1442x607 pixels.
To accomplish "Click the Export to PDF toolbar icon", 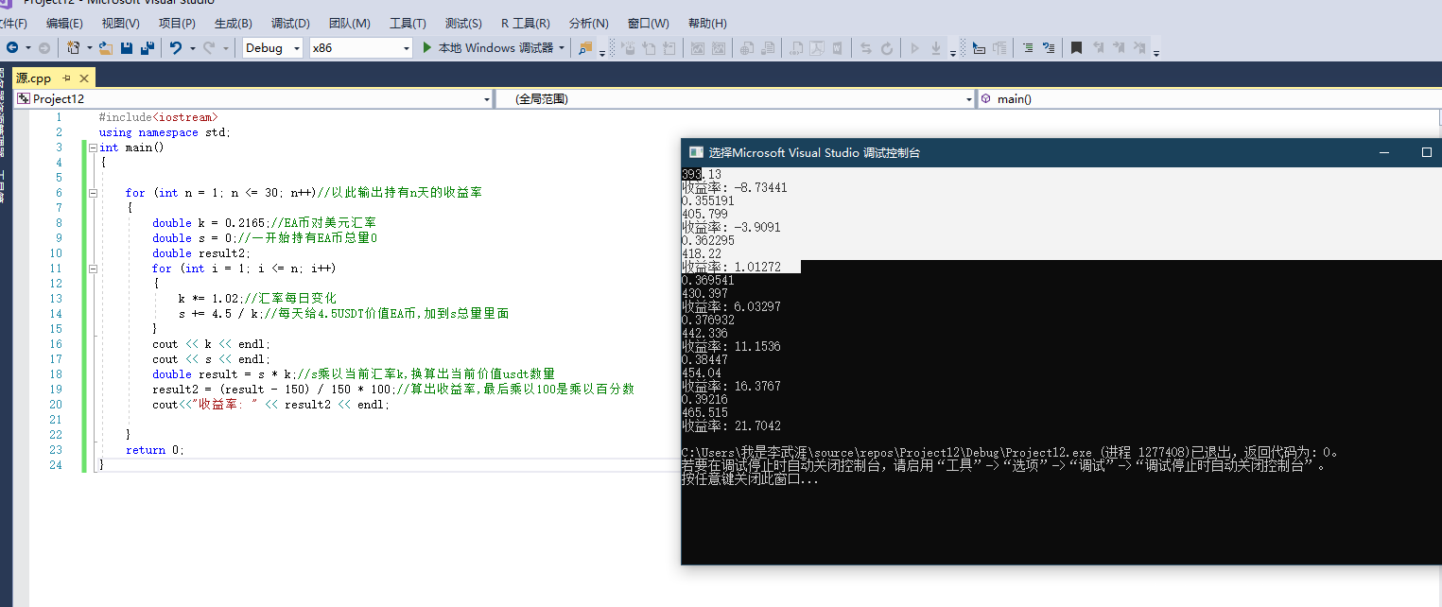I will (x=818, y=47).
